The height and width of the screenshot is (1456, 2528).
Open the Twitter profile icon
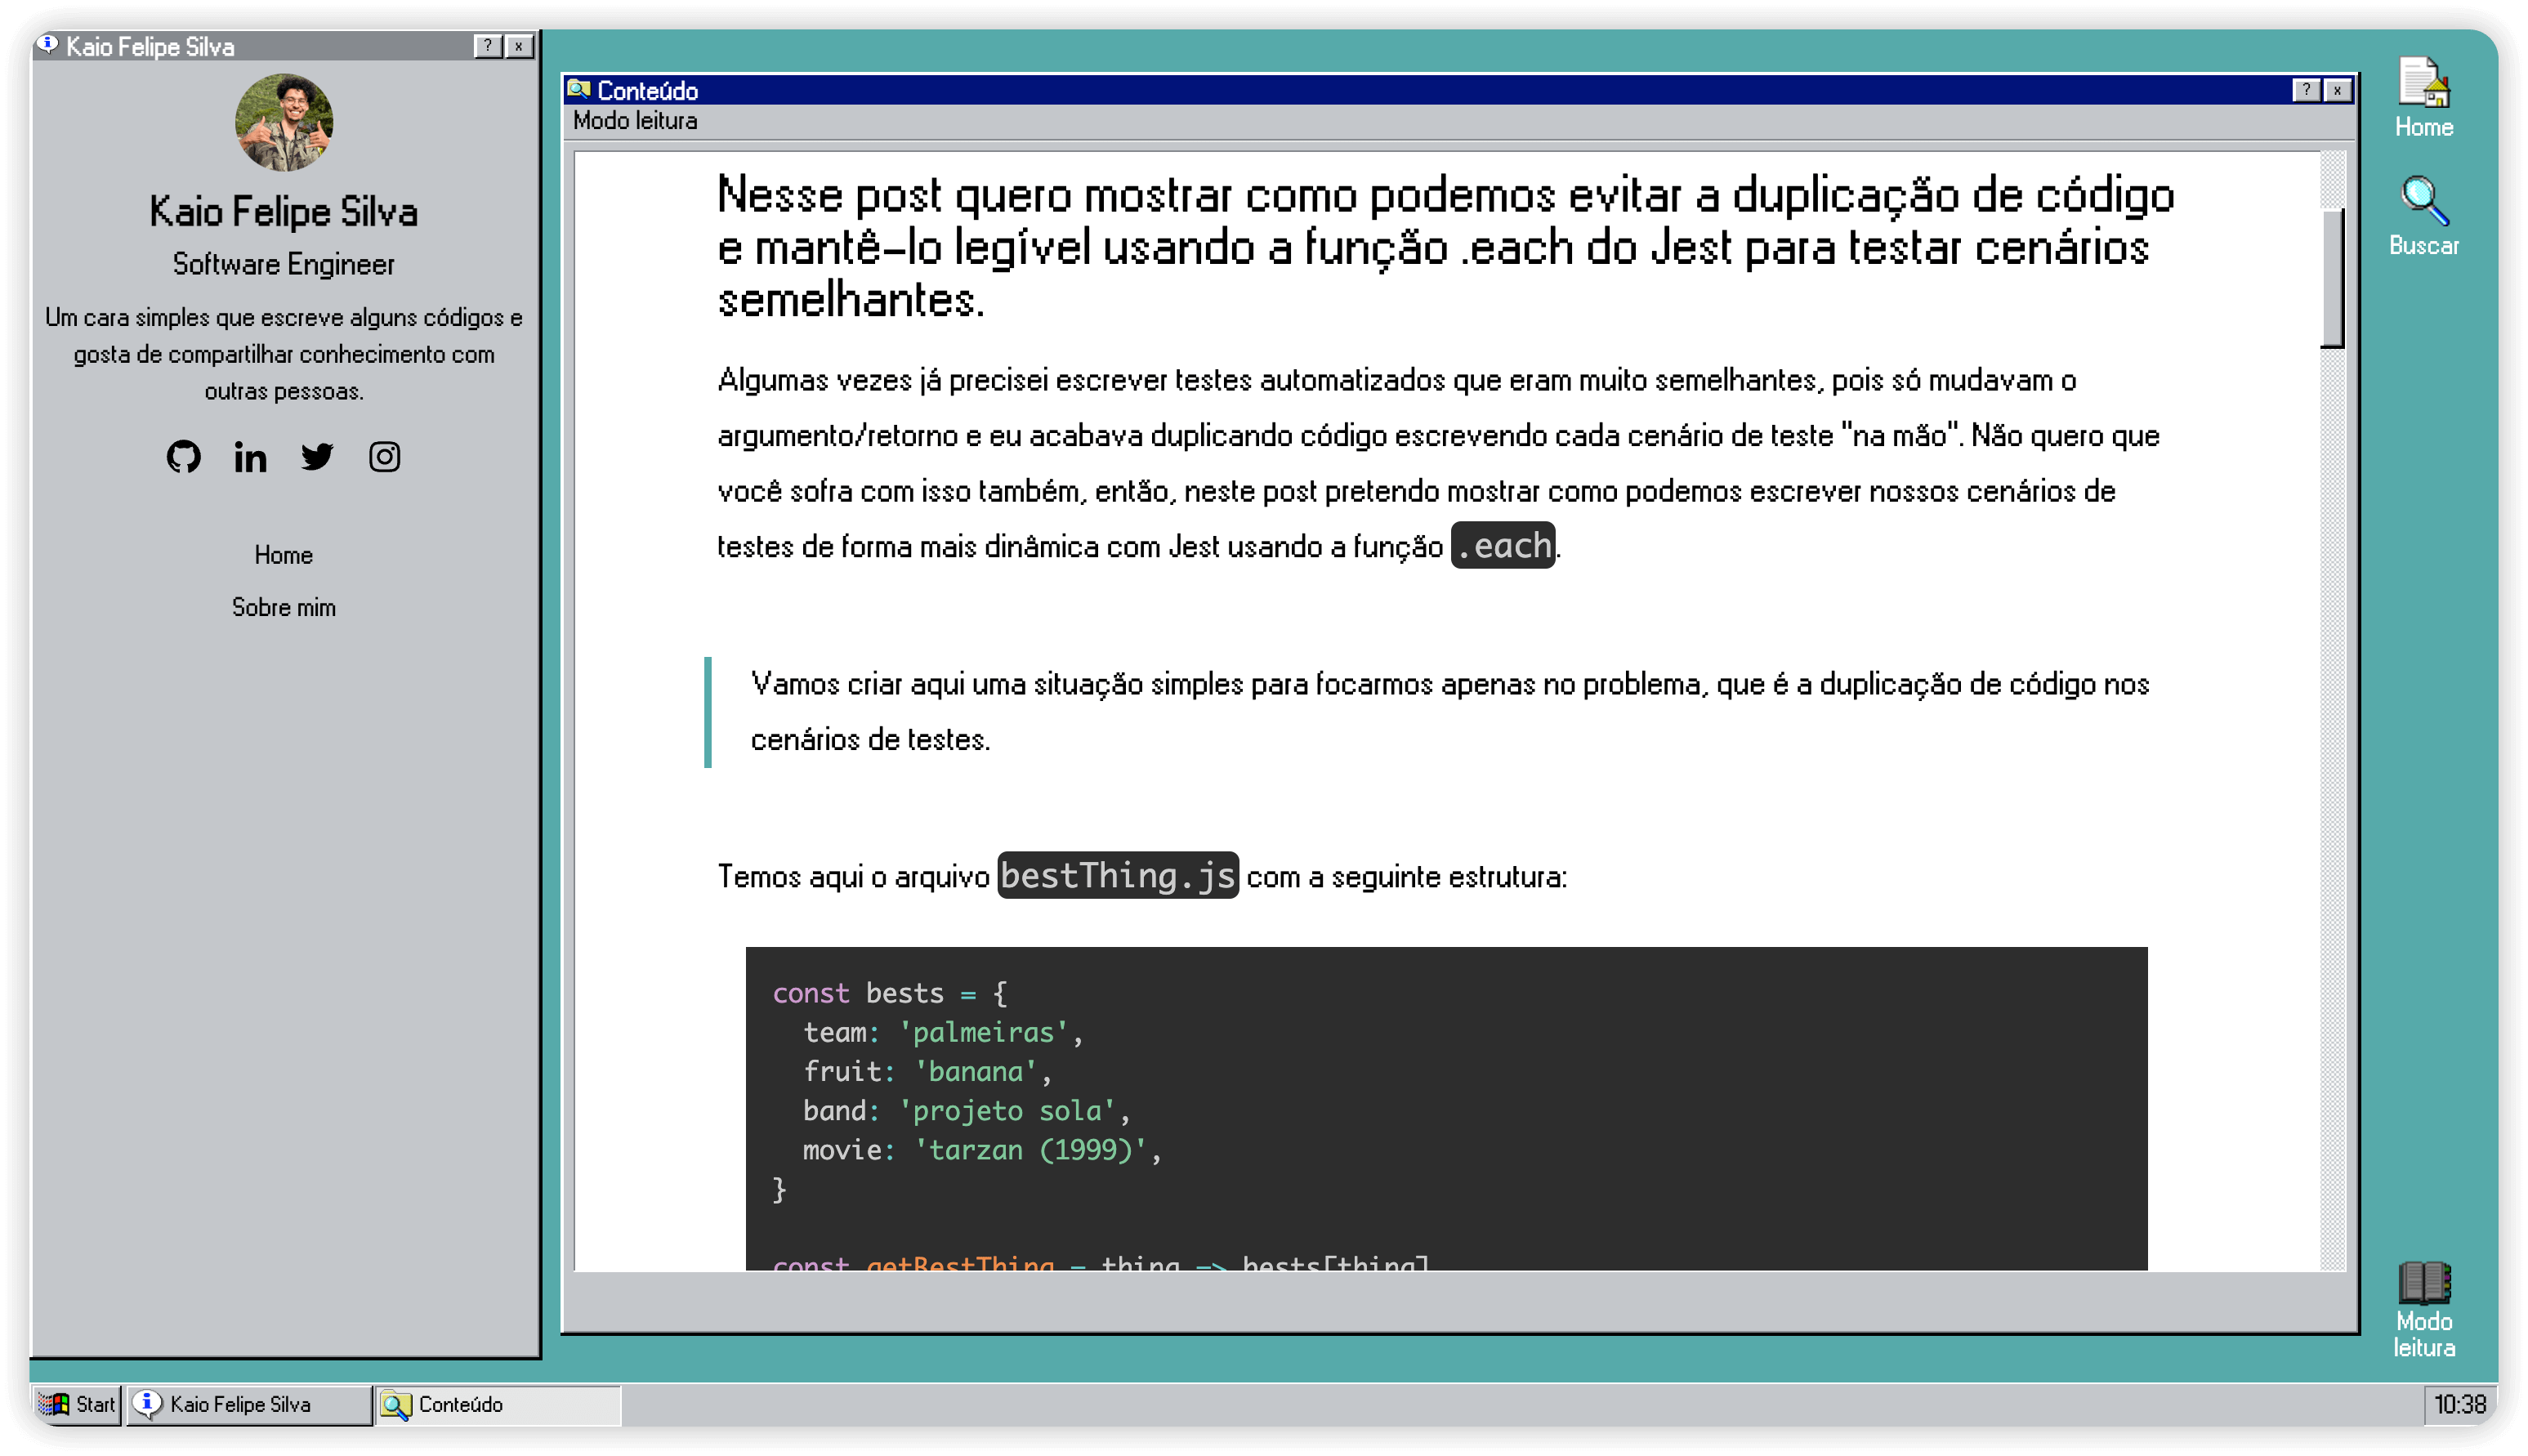(317, 457)
